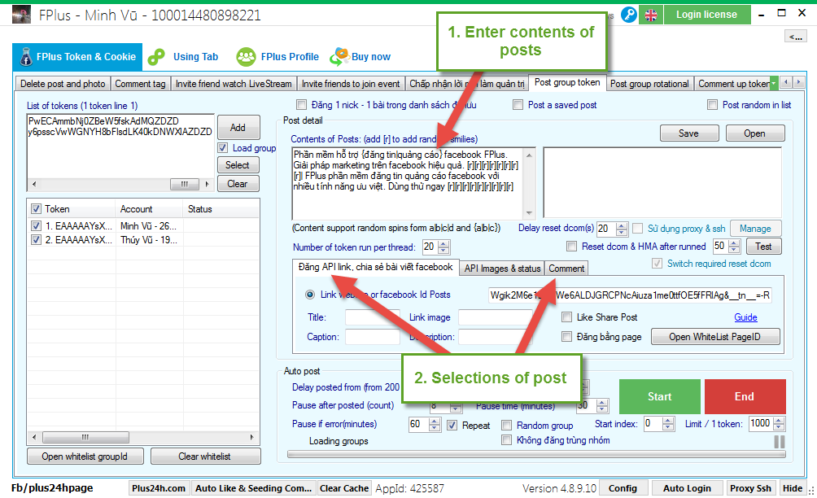Image resolution: width=817 pixels, height=498 pixels.
Task: Click Clear whitelist button
Action: (x=205, y=456)
